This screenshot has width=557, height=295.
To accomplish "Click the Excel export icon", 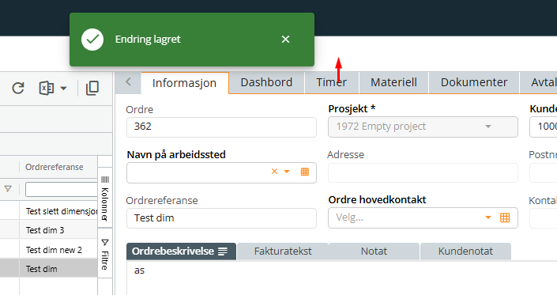I will click(x=46, y=88).
